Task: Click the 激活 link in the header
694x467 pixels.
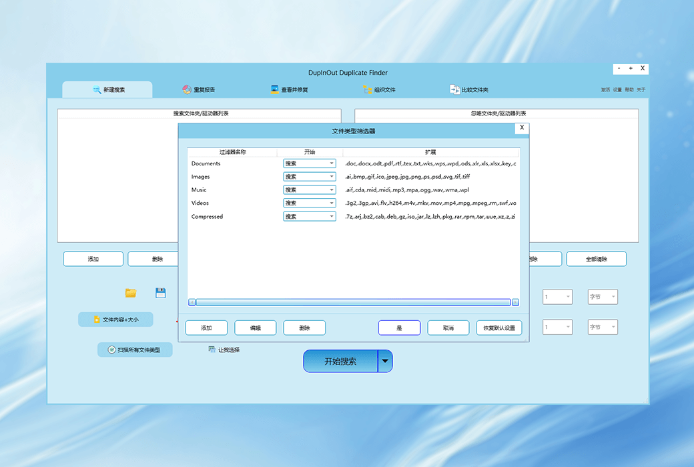Action: [605, 90]
